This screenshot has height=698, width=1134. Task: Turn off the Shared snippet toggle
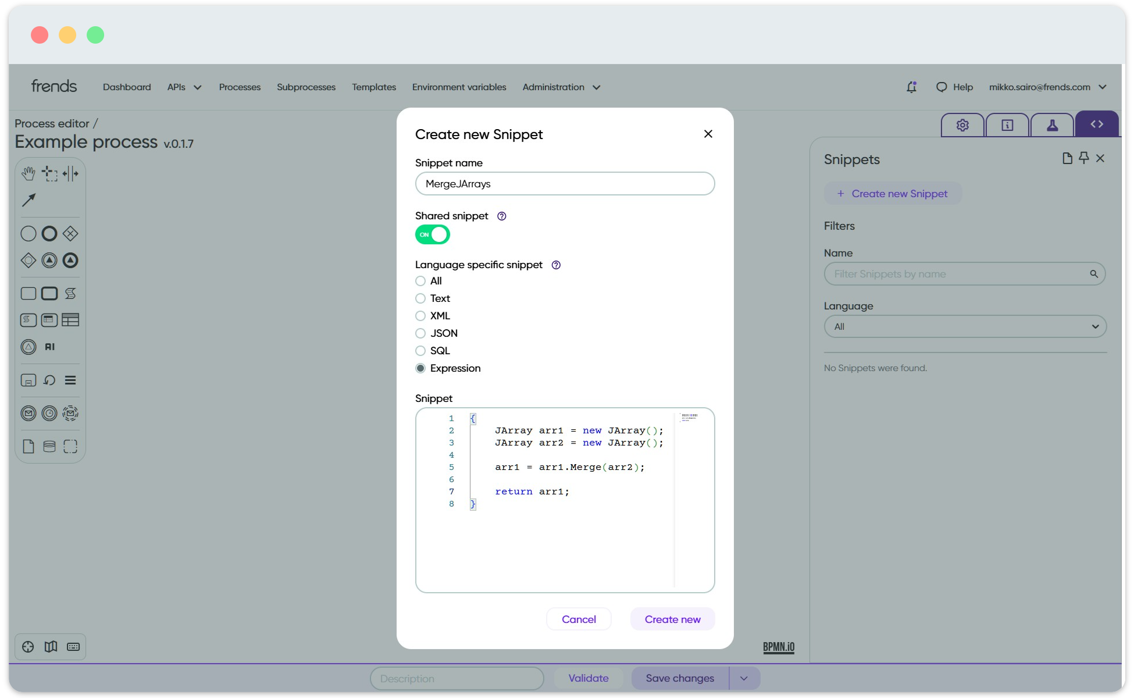coord(432,234)
